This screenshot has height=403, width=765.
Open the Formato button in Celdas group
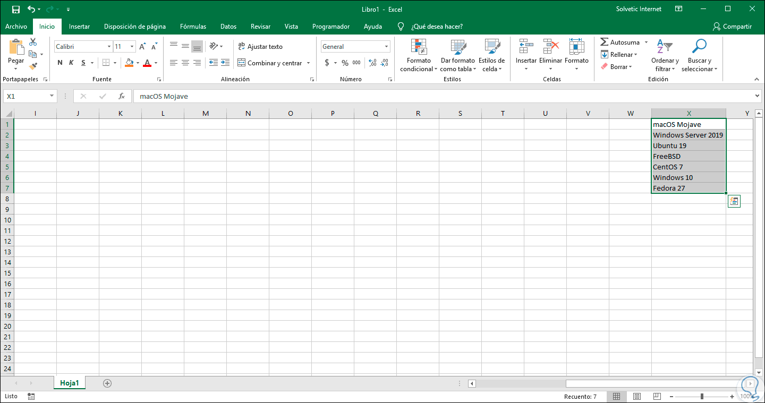[x=576, y=55]
